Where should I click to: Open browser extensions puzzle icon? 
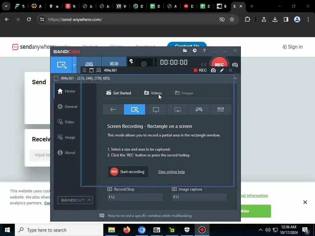tap(248, 19)
